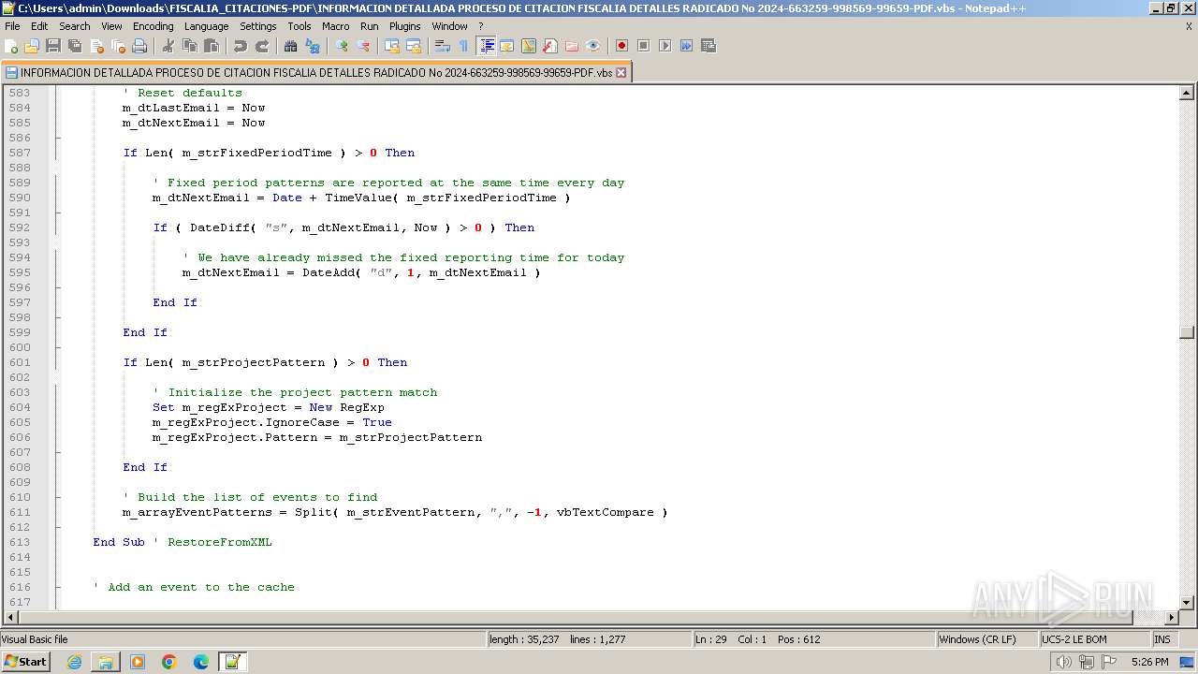1198x674 pixels.
Task: Open the user defined language icon
Action: [x=506, y=46]
